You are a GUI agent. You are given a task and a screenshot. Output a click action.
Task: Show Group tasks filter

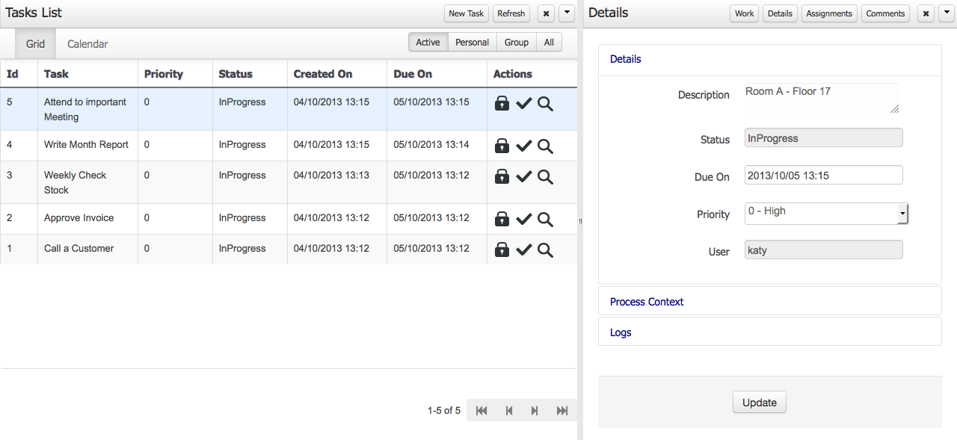click(x=516, y=43)
